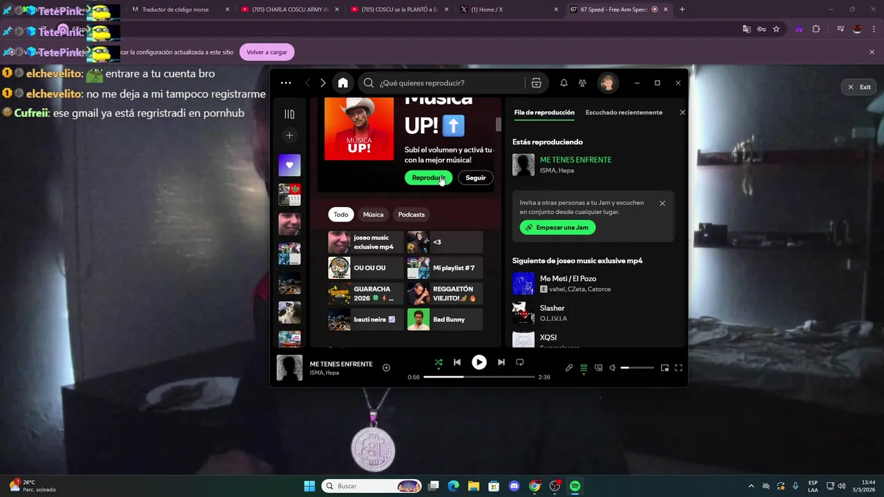The width and height of the screenshot is (884, 497).
Task: Select queued song Me Metí / El Pozo
Action: click(594, 283)
